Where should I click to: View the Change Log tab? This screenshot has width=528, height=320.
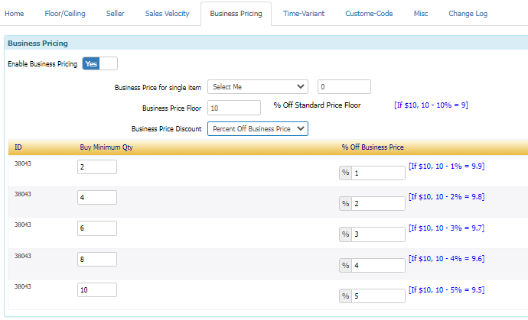click(x=467, y=14)
